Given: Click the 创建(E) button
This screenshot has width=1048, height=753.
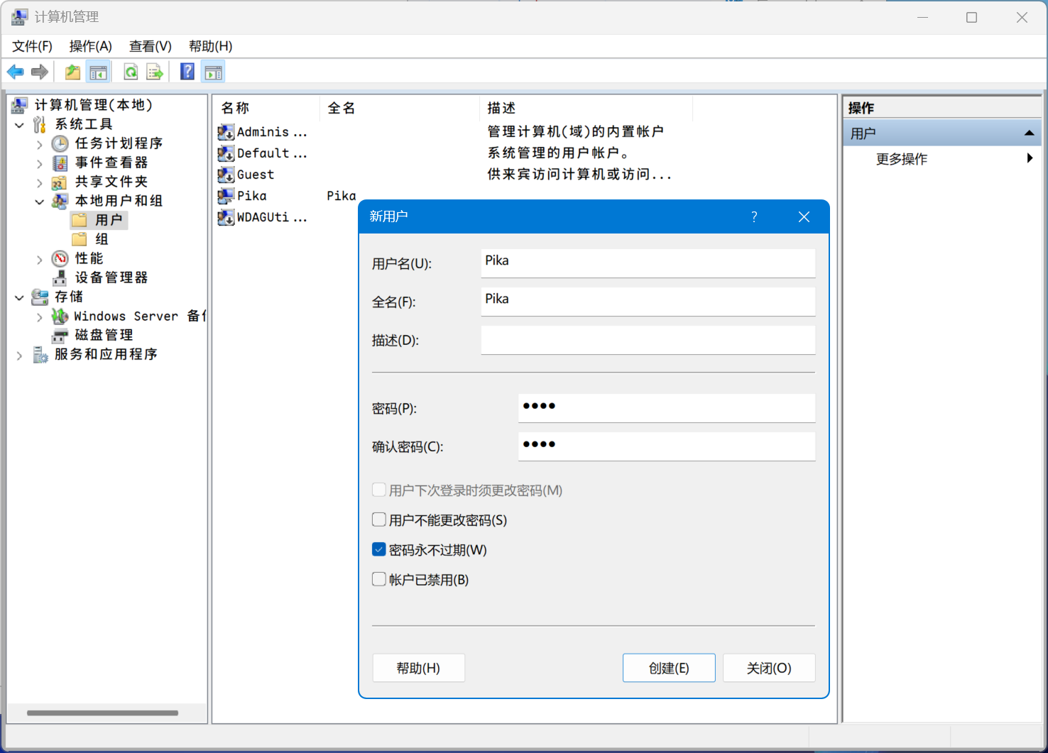Looking at the screenshot, I should click(x=669, y=668).
